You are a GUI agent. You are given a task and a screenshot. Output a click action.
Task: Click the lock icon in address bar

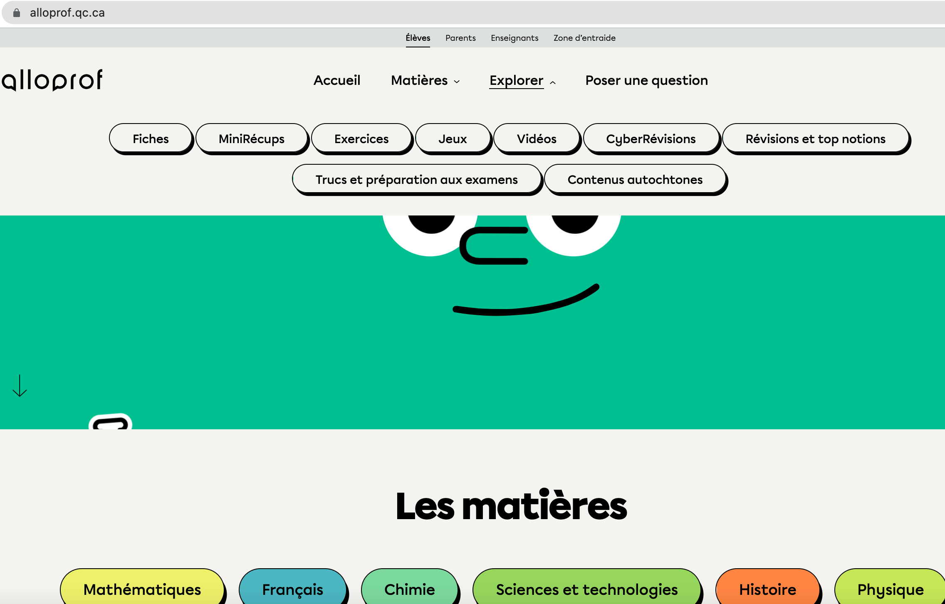pyautogui.click(x=17, y=13)
